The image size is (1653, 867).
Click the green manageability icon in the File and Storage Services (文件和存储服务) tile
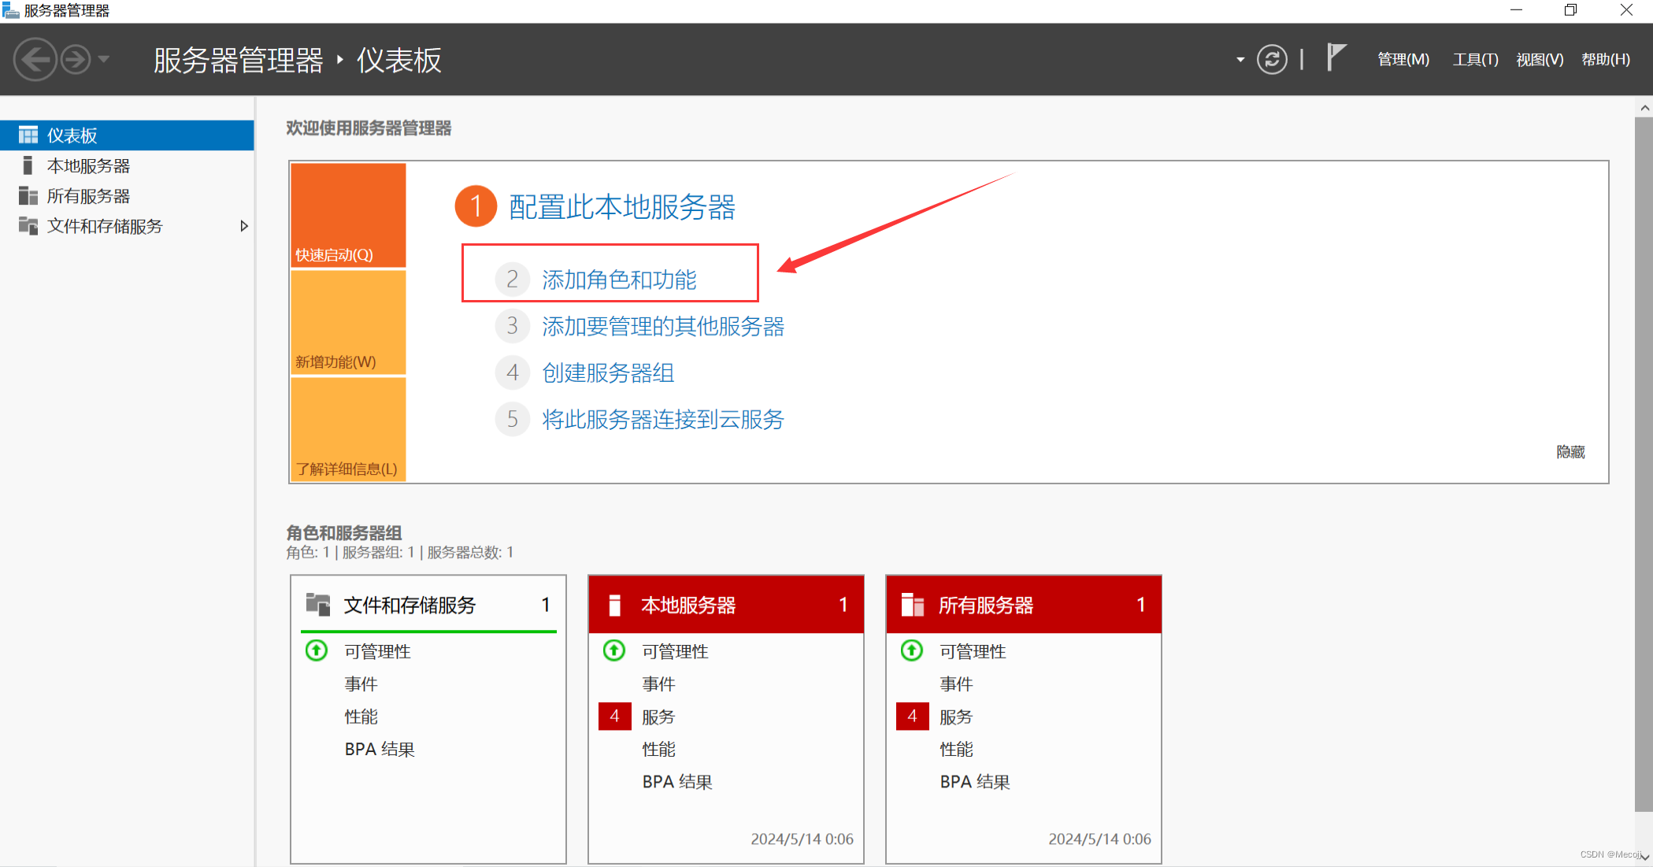[317, 650]
